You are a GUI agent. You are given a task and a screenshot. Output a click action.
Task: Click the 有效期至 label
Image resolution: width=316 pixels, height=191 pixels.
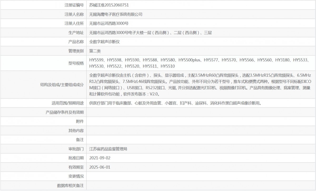coord(76,167)
